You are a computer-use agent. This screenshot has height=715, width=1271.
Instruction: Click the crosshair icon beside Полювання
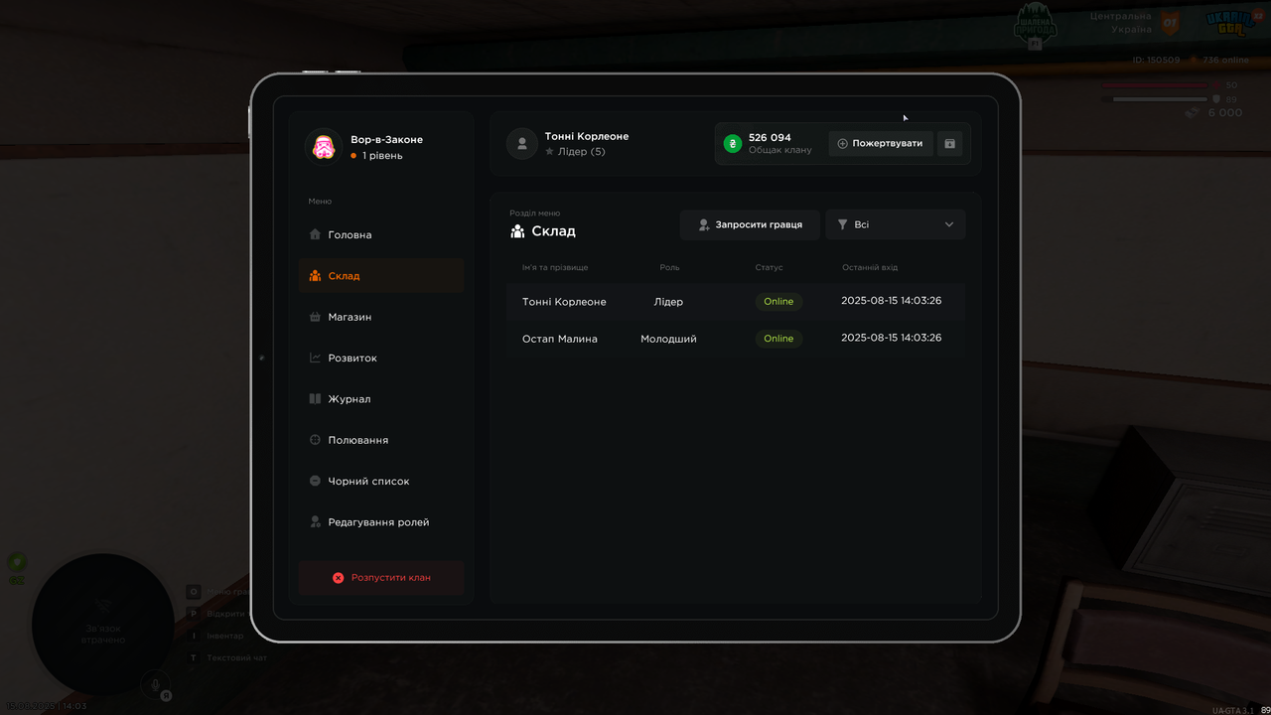(315, 440)
